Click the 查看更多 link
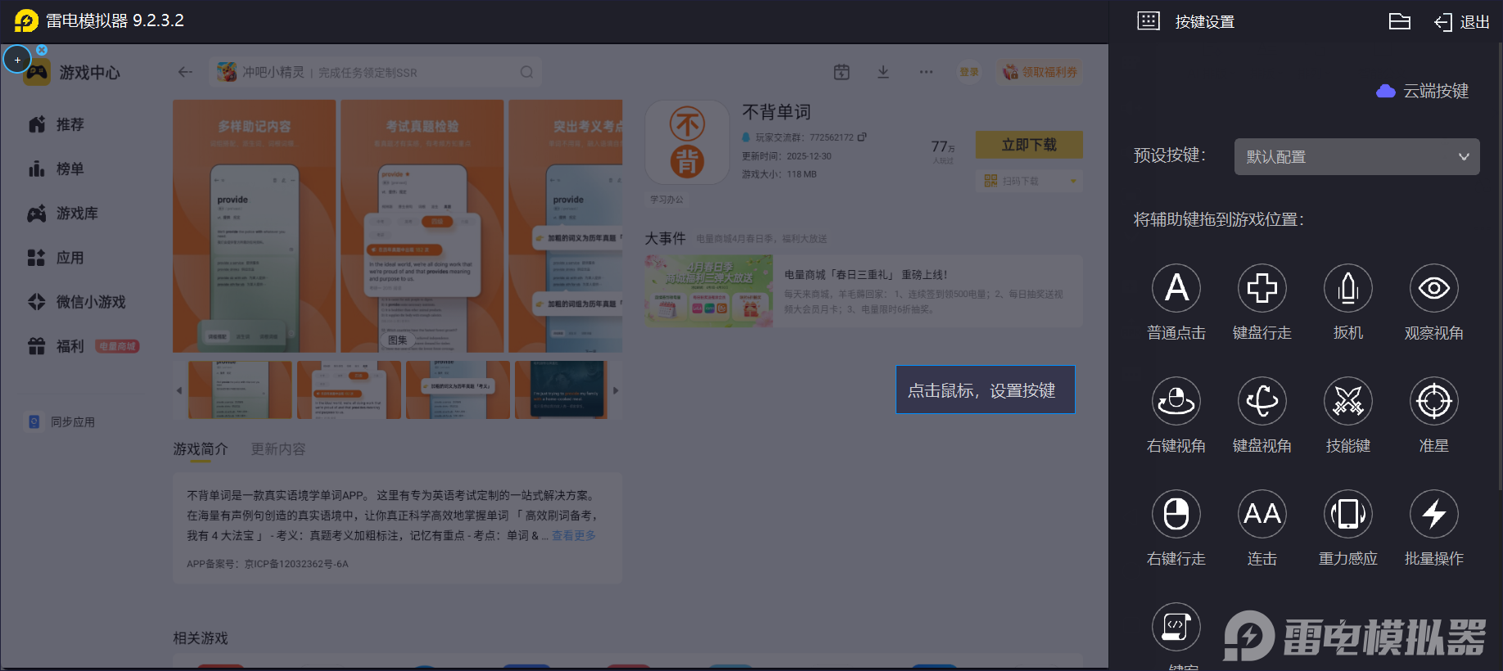1503x671 pixels. pyautogui.click(x=574, y=535)
